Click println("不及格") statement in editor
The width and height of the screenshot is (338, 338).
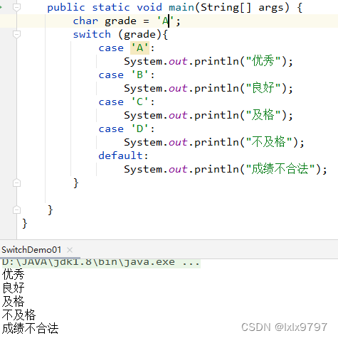[x=214, y=142]
